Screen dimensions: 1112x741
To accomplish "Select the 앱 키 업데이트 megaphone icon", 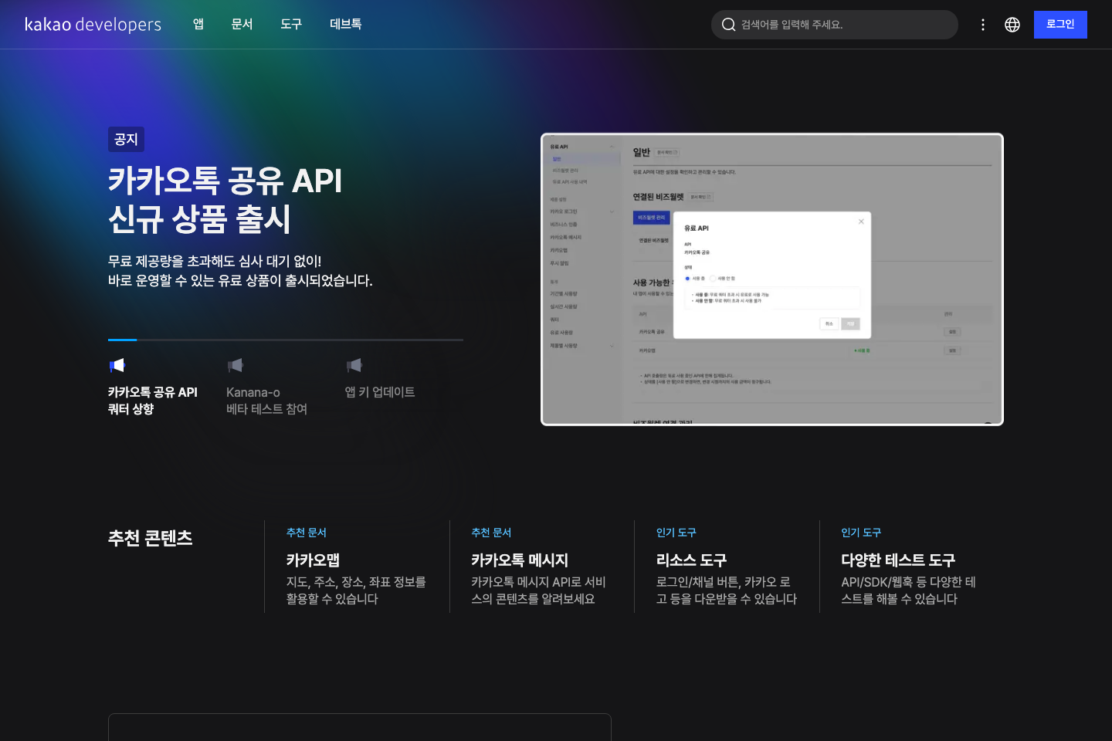I will pyautogui.click(x=355, y=364).
